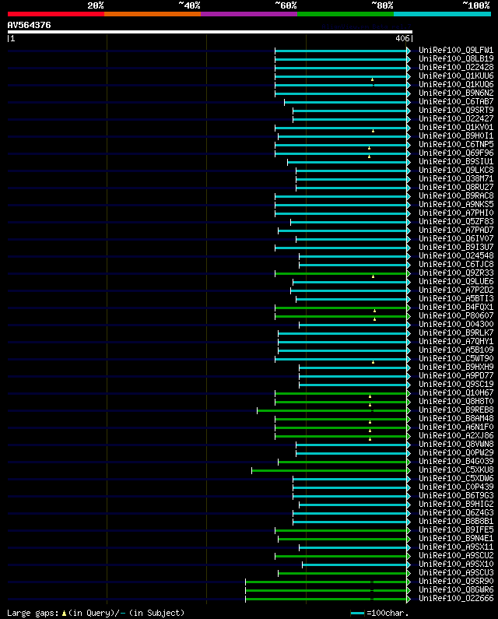Click the green alignment bar for UniRef100_O22666
Screen dimensions: 498x619
pos(326,600)
